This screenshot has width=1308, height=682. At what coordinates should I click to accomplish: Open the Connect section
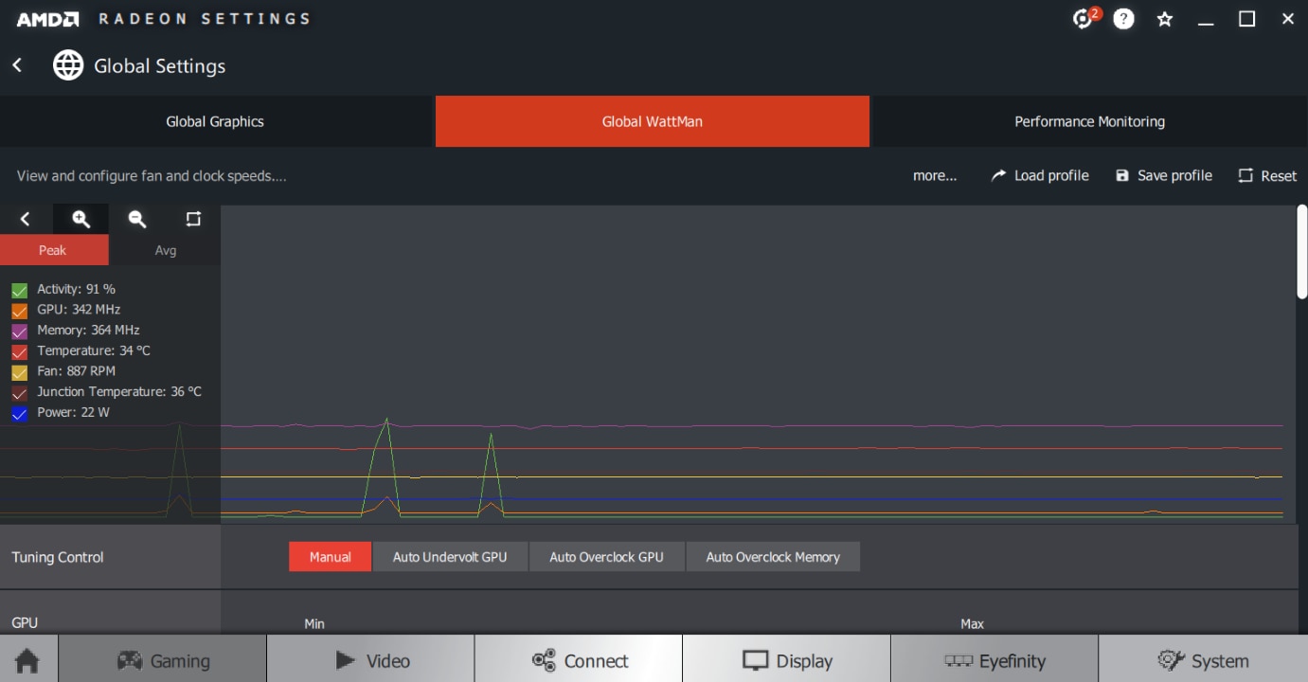pos(579,660)
